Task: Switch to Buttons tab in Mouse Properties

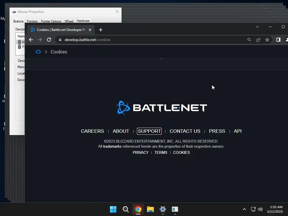Action: (18, 21)
